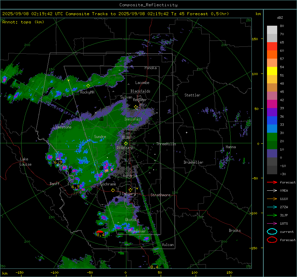Click the yellow diamond marker near RockyMH
The image size is (297, 277).
[x=88, y=86]
